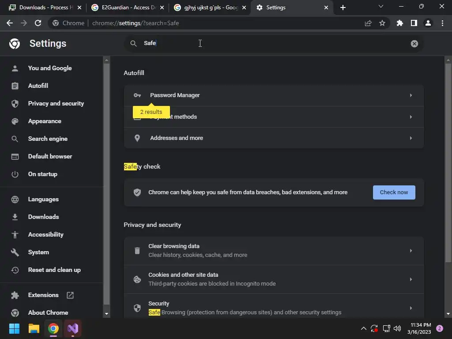Open Autofill settings in sidebar
This screenshot has width=452, height=339.
coord(38,86)
